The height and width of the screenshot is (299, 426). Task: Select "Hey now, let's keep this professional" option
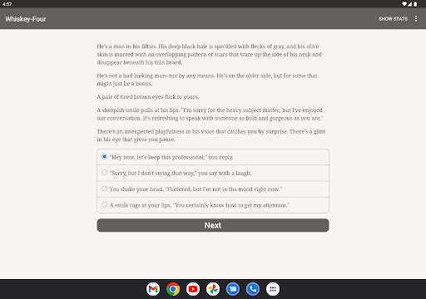[213, 157]
